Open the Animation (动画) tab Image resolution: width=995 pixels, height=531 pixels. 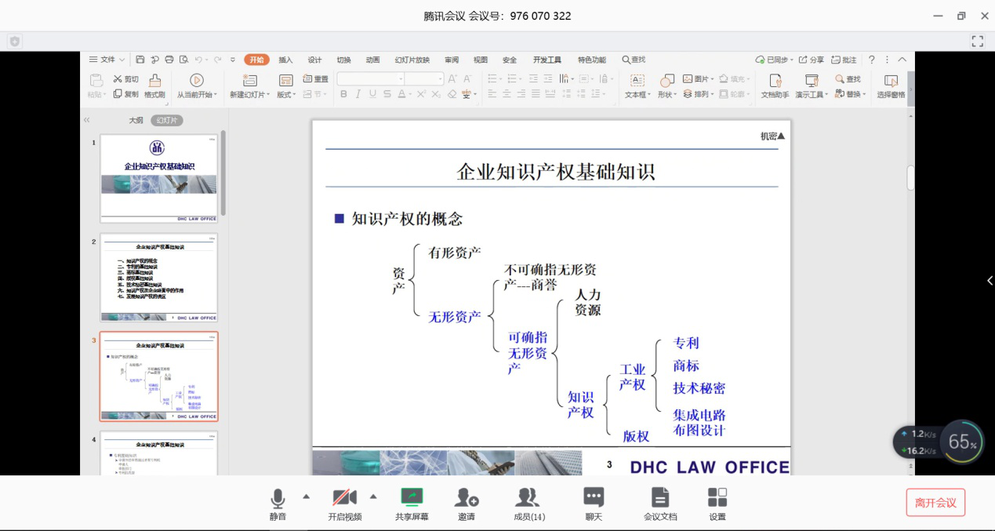click(x=372, y=60)
